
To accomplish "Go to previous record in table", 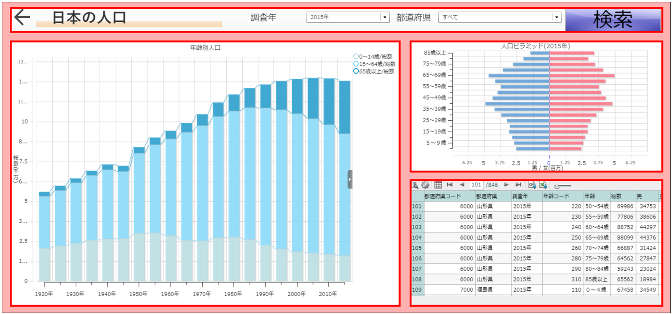I will point(462,185).
